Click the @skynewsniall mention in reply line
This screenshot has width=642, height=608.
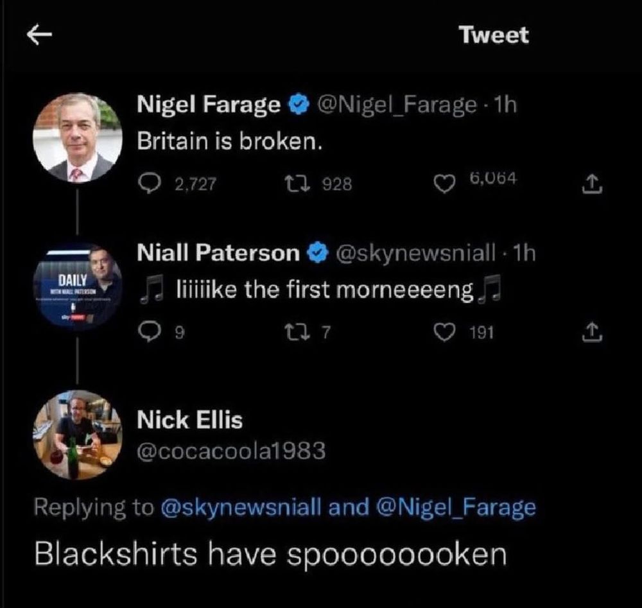click(240, 508)
